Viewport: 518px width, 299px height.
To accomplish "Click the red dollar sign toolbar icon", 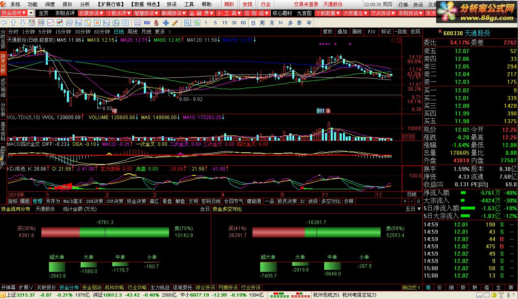I will click(x=156, y=23).
